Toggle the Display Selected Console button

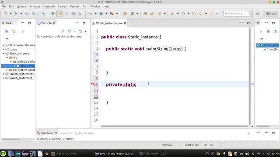[x=70, y=31]
